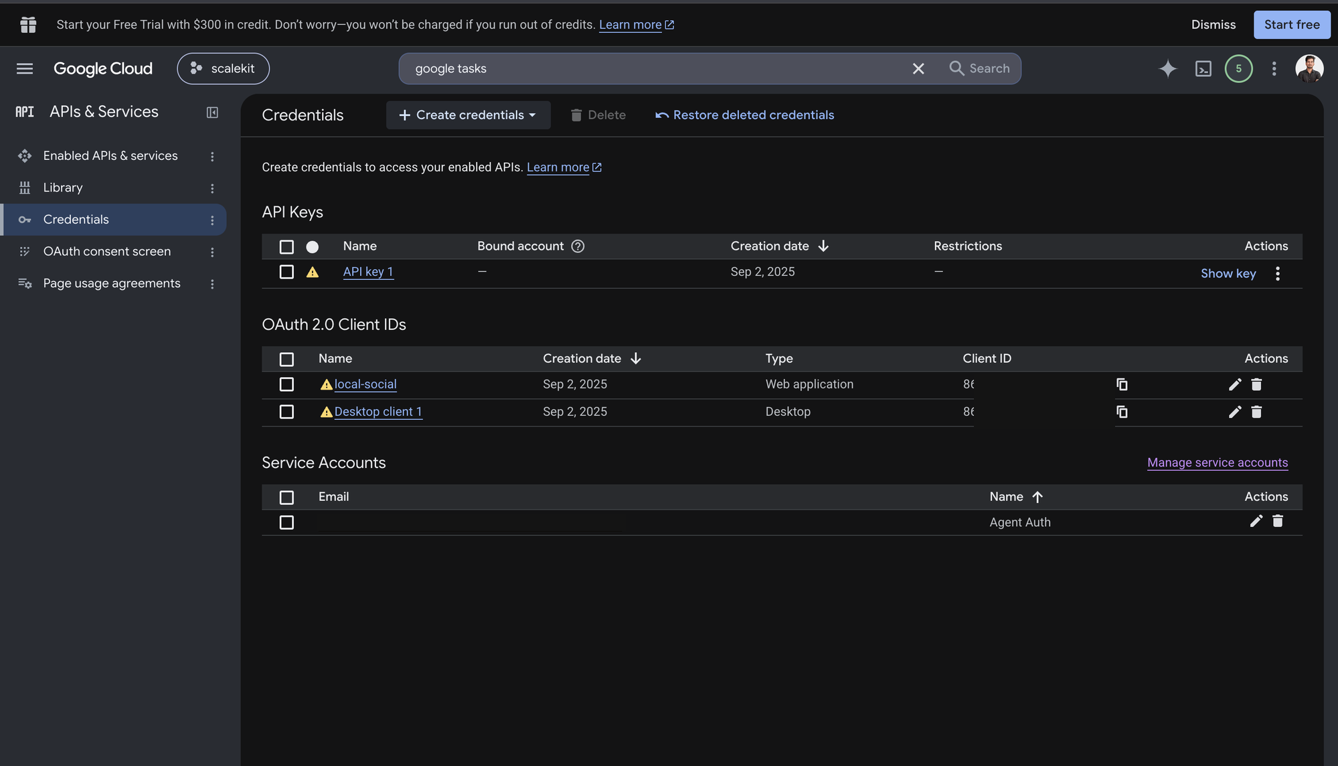Screen dimensions: 1338x766
Task: Select all API Keys header checkbox
Action: [x=286, y=247]
